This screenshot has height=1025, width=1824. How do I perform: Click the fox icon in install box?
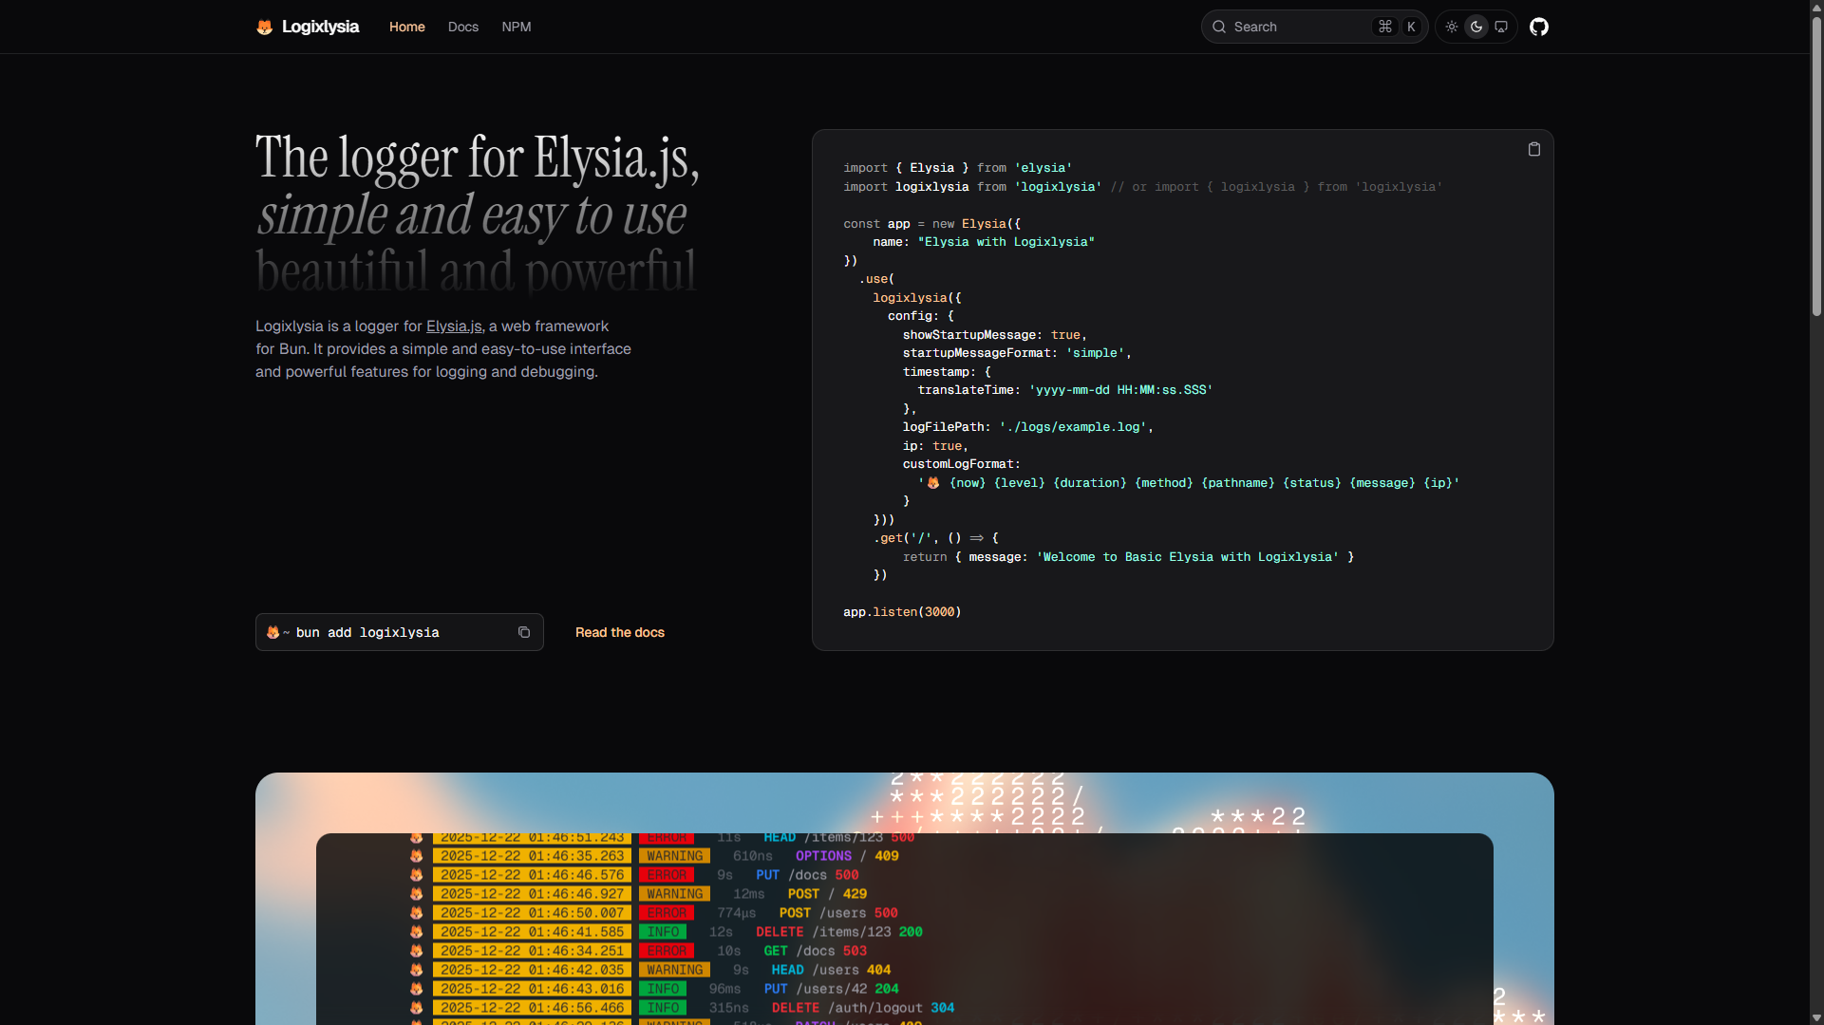tap(273, 632)
